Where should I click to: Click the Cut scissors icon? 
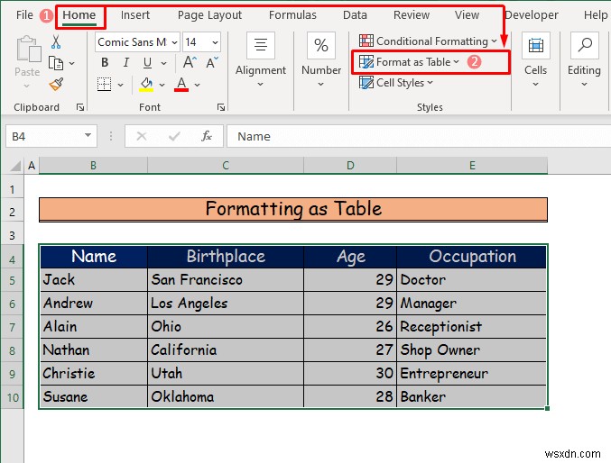point(56,41)
